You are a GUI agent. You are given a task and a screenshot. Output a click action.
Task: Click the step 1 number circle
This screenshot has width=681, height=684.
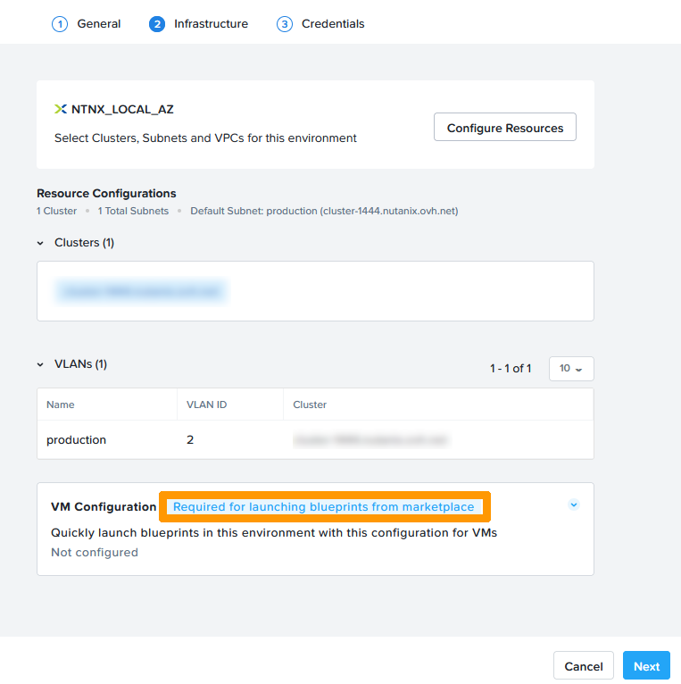pyautogui.click(x=60, y=24)
